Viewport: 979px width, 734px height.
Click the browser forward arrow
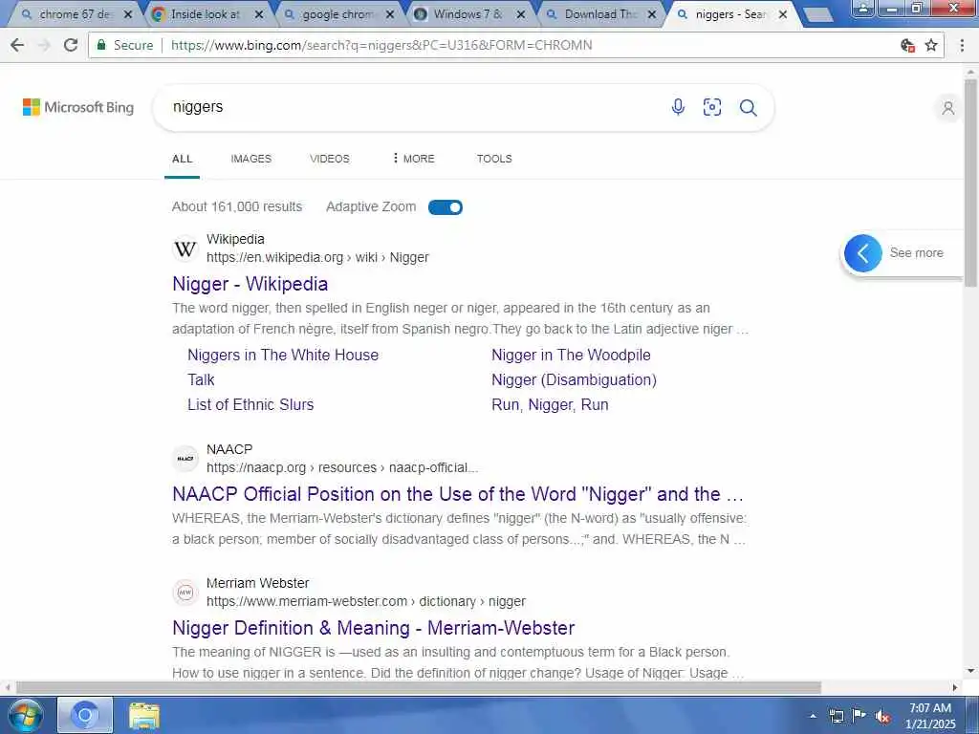pyautogui.click(x=44, y=45)
